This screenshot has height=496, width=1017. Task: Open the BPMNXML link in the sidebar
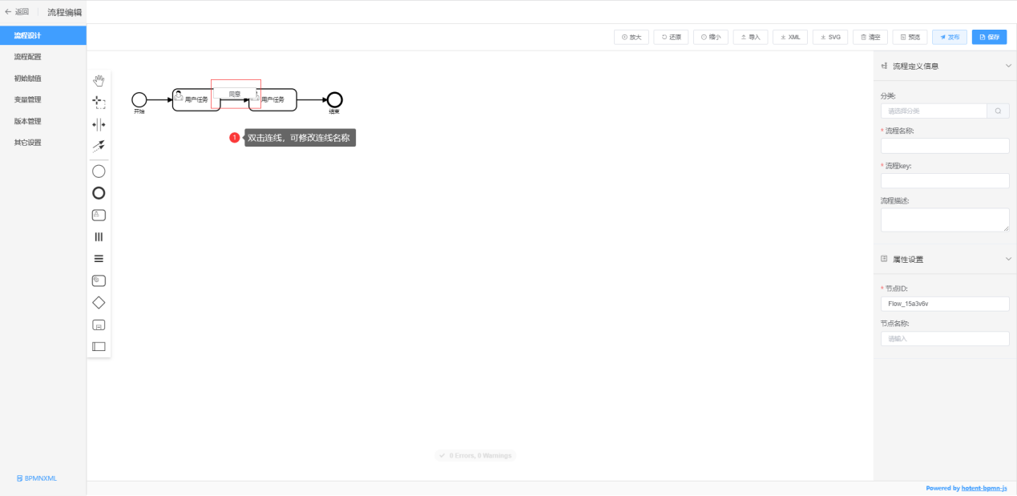click(x=37, y=478)
